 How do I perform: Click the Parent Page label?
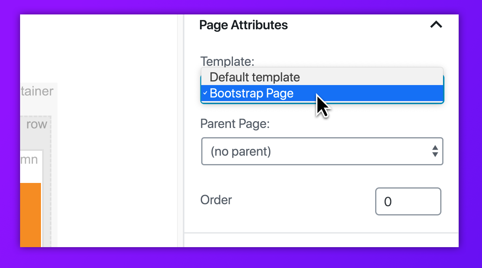(x=235, y=123)
